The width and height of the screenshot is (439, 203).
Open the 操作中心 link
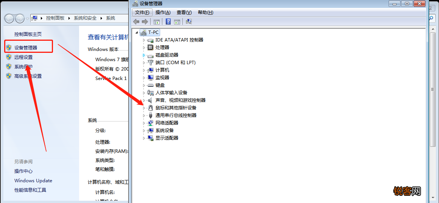click(x=23, y=171)
